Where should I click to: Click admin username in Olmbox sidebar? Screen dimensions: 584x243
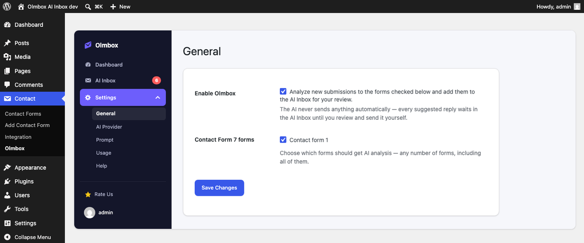(x=106, y=213)
